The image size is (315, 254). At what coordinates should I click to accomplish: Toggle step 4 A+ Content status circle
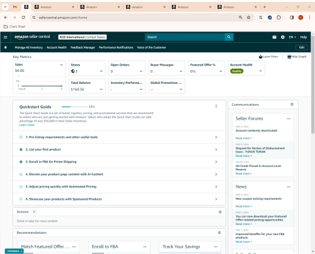click(21, 175)
